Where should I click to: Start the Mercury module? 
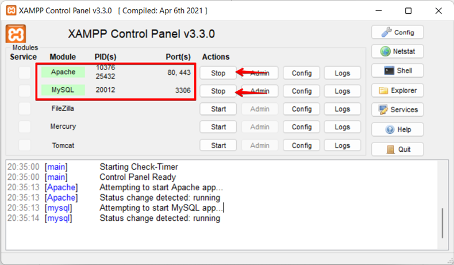(x=218, y=127)
